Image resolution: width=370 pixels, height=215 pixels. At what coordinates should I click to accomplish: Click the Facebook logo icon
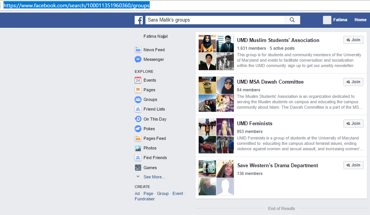pos(139,20)
